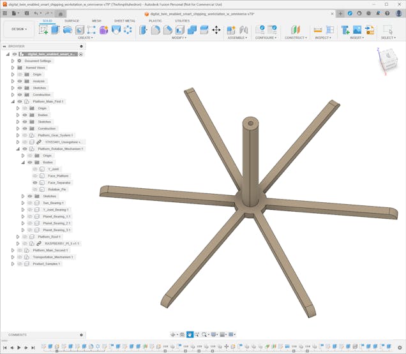Click the New Component assemble icon
Image resolution: width=406 pixels, height=354 pixels.
coord(231,30)
